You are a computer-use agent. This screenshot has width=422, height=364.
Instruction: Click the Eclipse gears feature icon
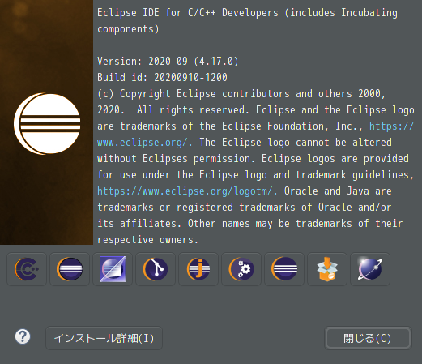click(241, 269)
